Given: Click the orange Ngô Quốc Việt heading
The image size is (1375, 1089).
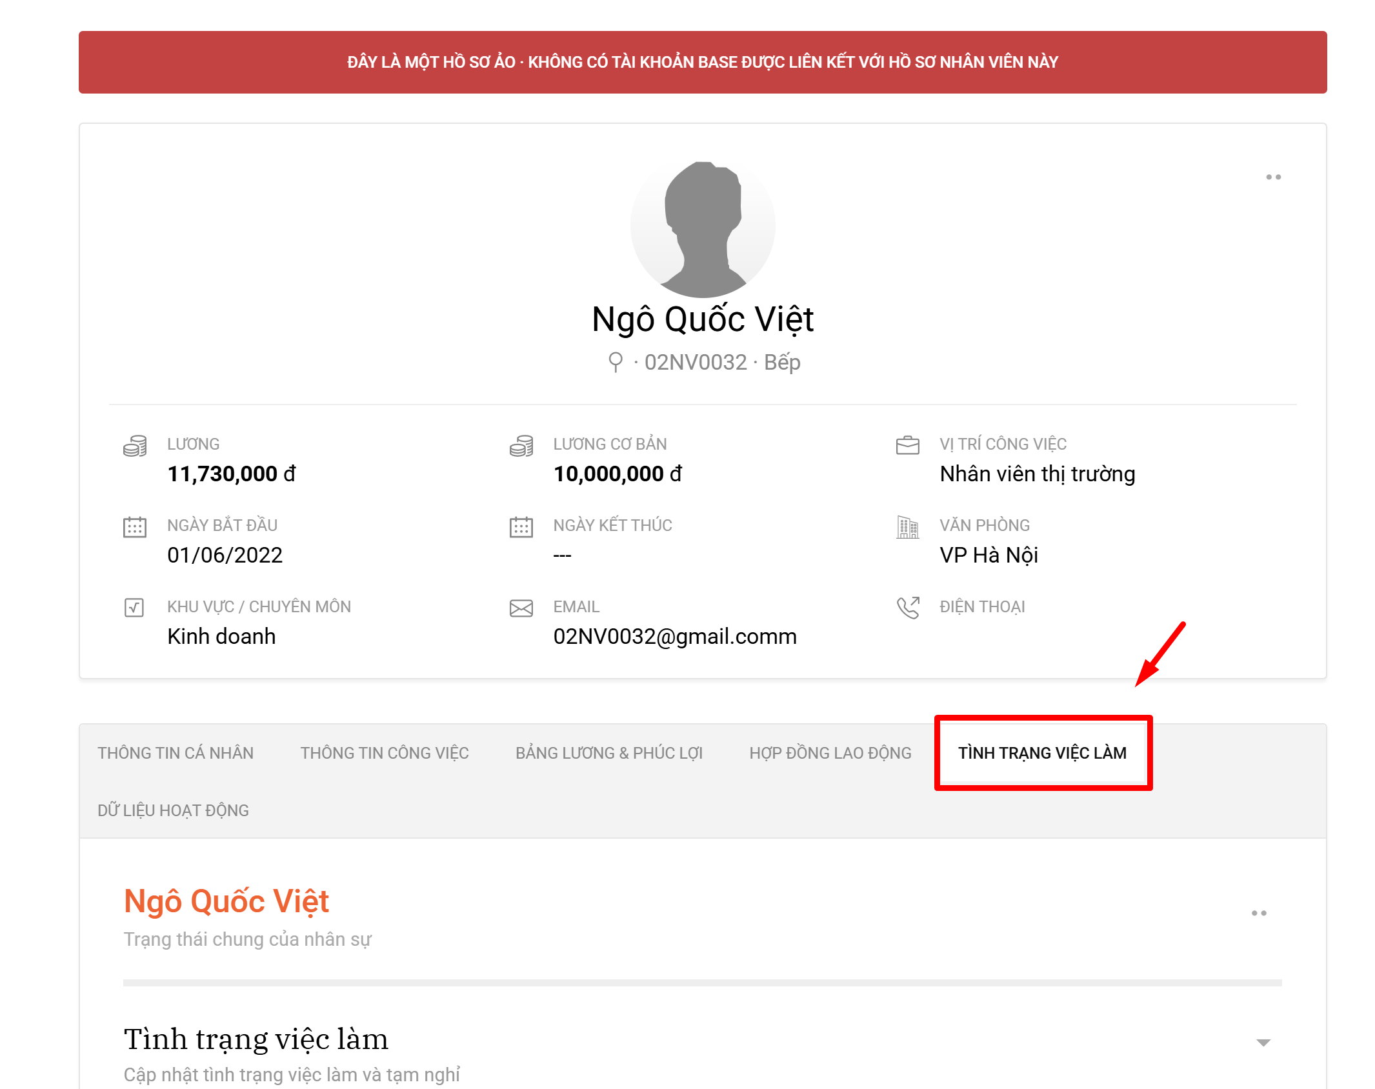Looking at the screenshot, I should pos(226,901).
